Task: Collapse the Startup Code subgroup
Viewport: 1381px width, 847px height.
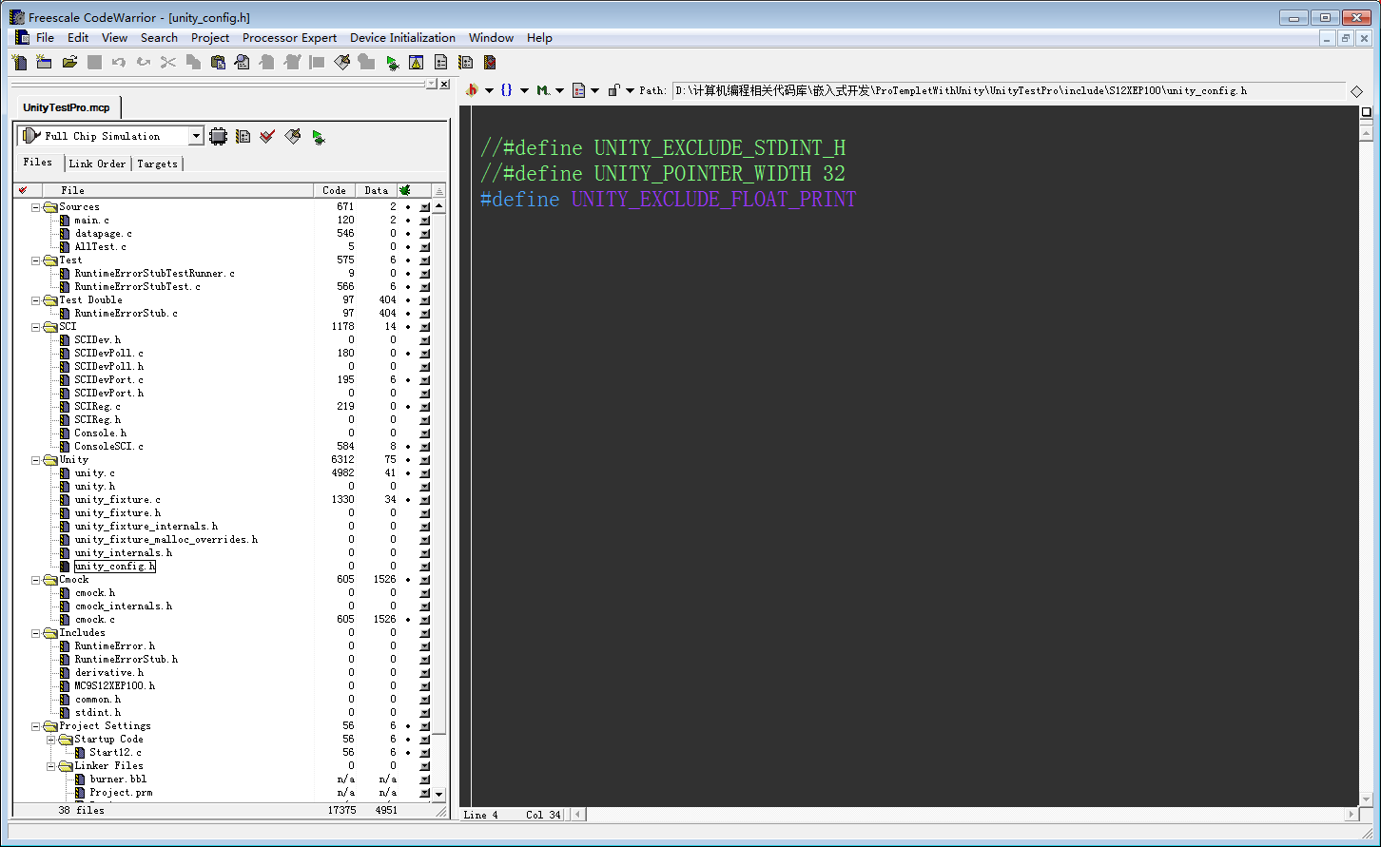Action: coord(51,739)
